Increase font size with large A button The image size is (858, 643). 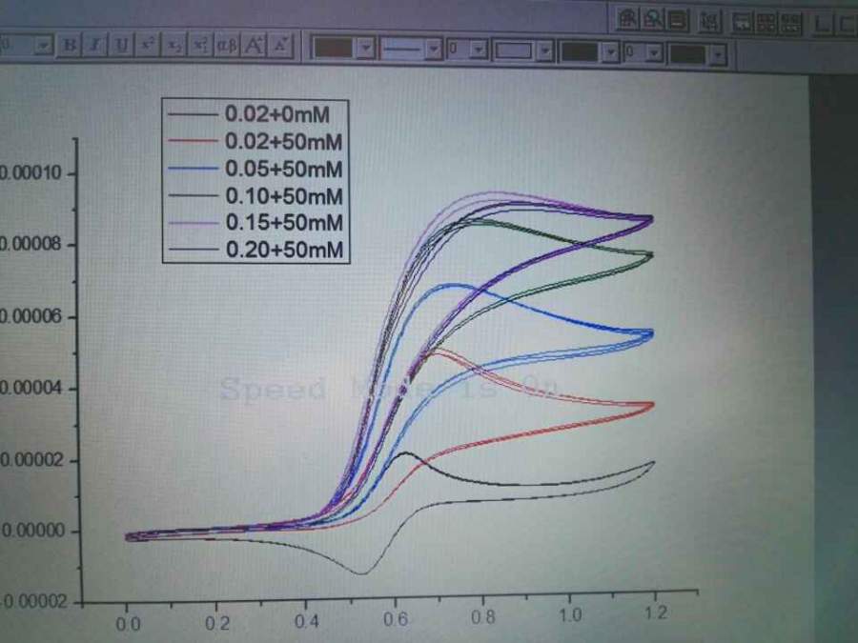pyautogui.click(x=254, y=45)
